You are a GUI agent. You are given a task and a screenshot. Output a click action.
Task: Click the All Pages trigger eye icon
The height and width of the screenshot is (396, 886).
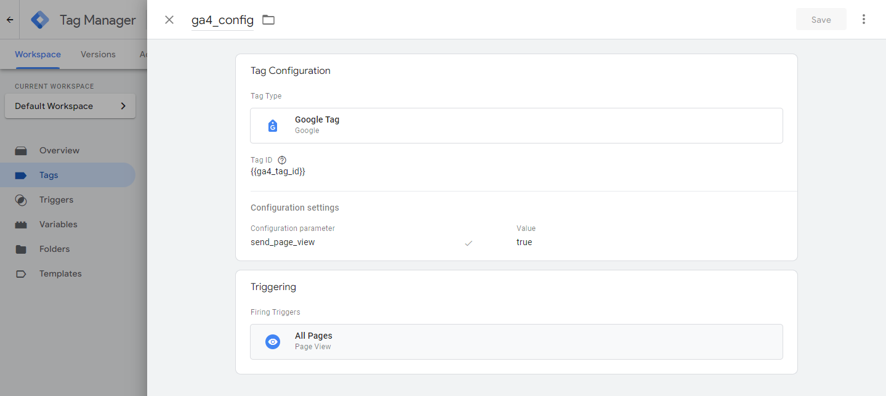pos(273,342)
